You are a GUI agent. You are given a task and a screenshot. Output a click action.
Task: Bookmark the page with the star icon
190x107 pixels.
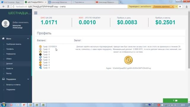pyautogui.click(x=180, y=7)
